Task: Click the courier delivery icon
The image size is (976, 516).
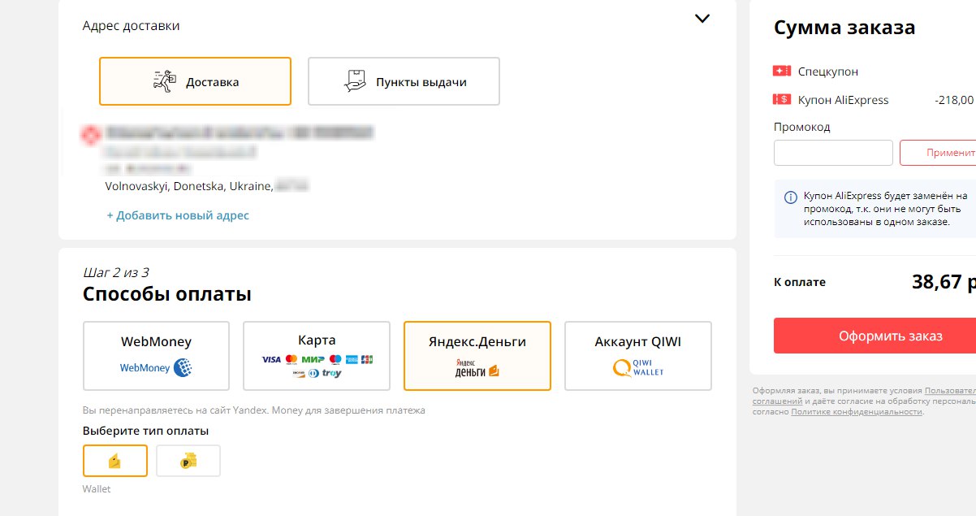Action: coord(165,81)
